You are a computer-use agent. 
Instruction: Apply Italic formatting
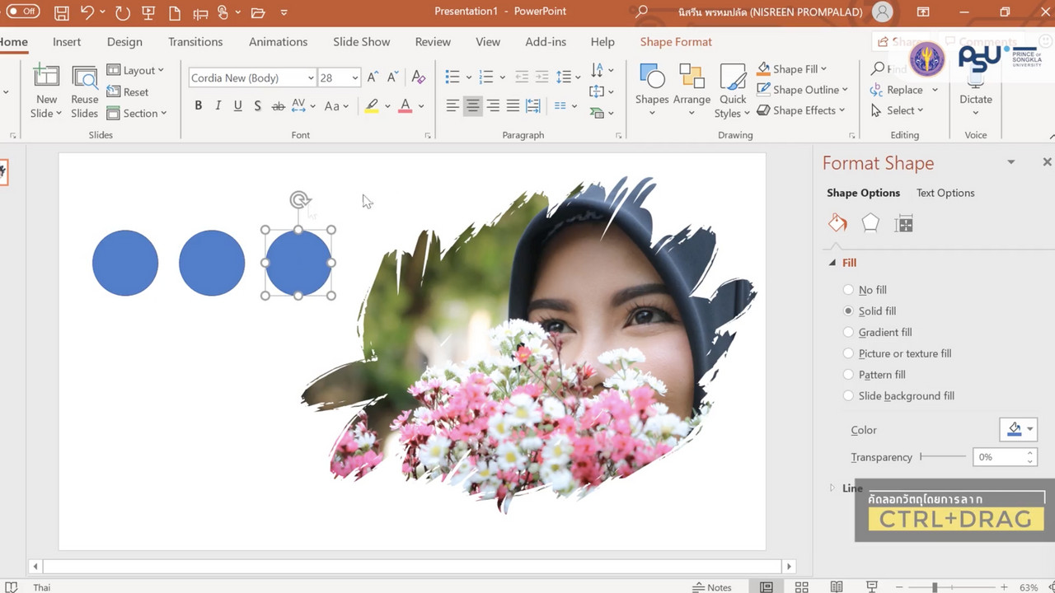pyautogui.click(x=218, y=105)
